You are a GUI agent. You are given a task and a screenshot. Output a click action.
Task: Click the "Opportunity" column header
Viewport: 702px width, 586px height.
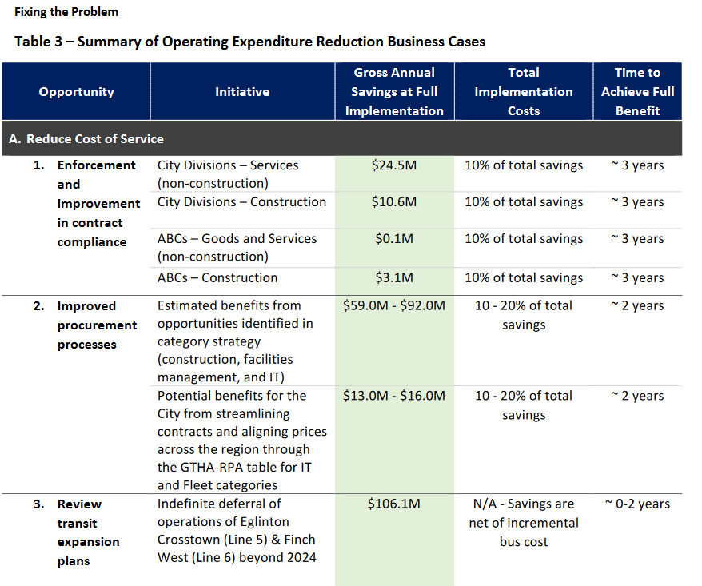pos(77,92)
